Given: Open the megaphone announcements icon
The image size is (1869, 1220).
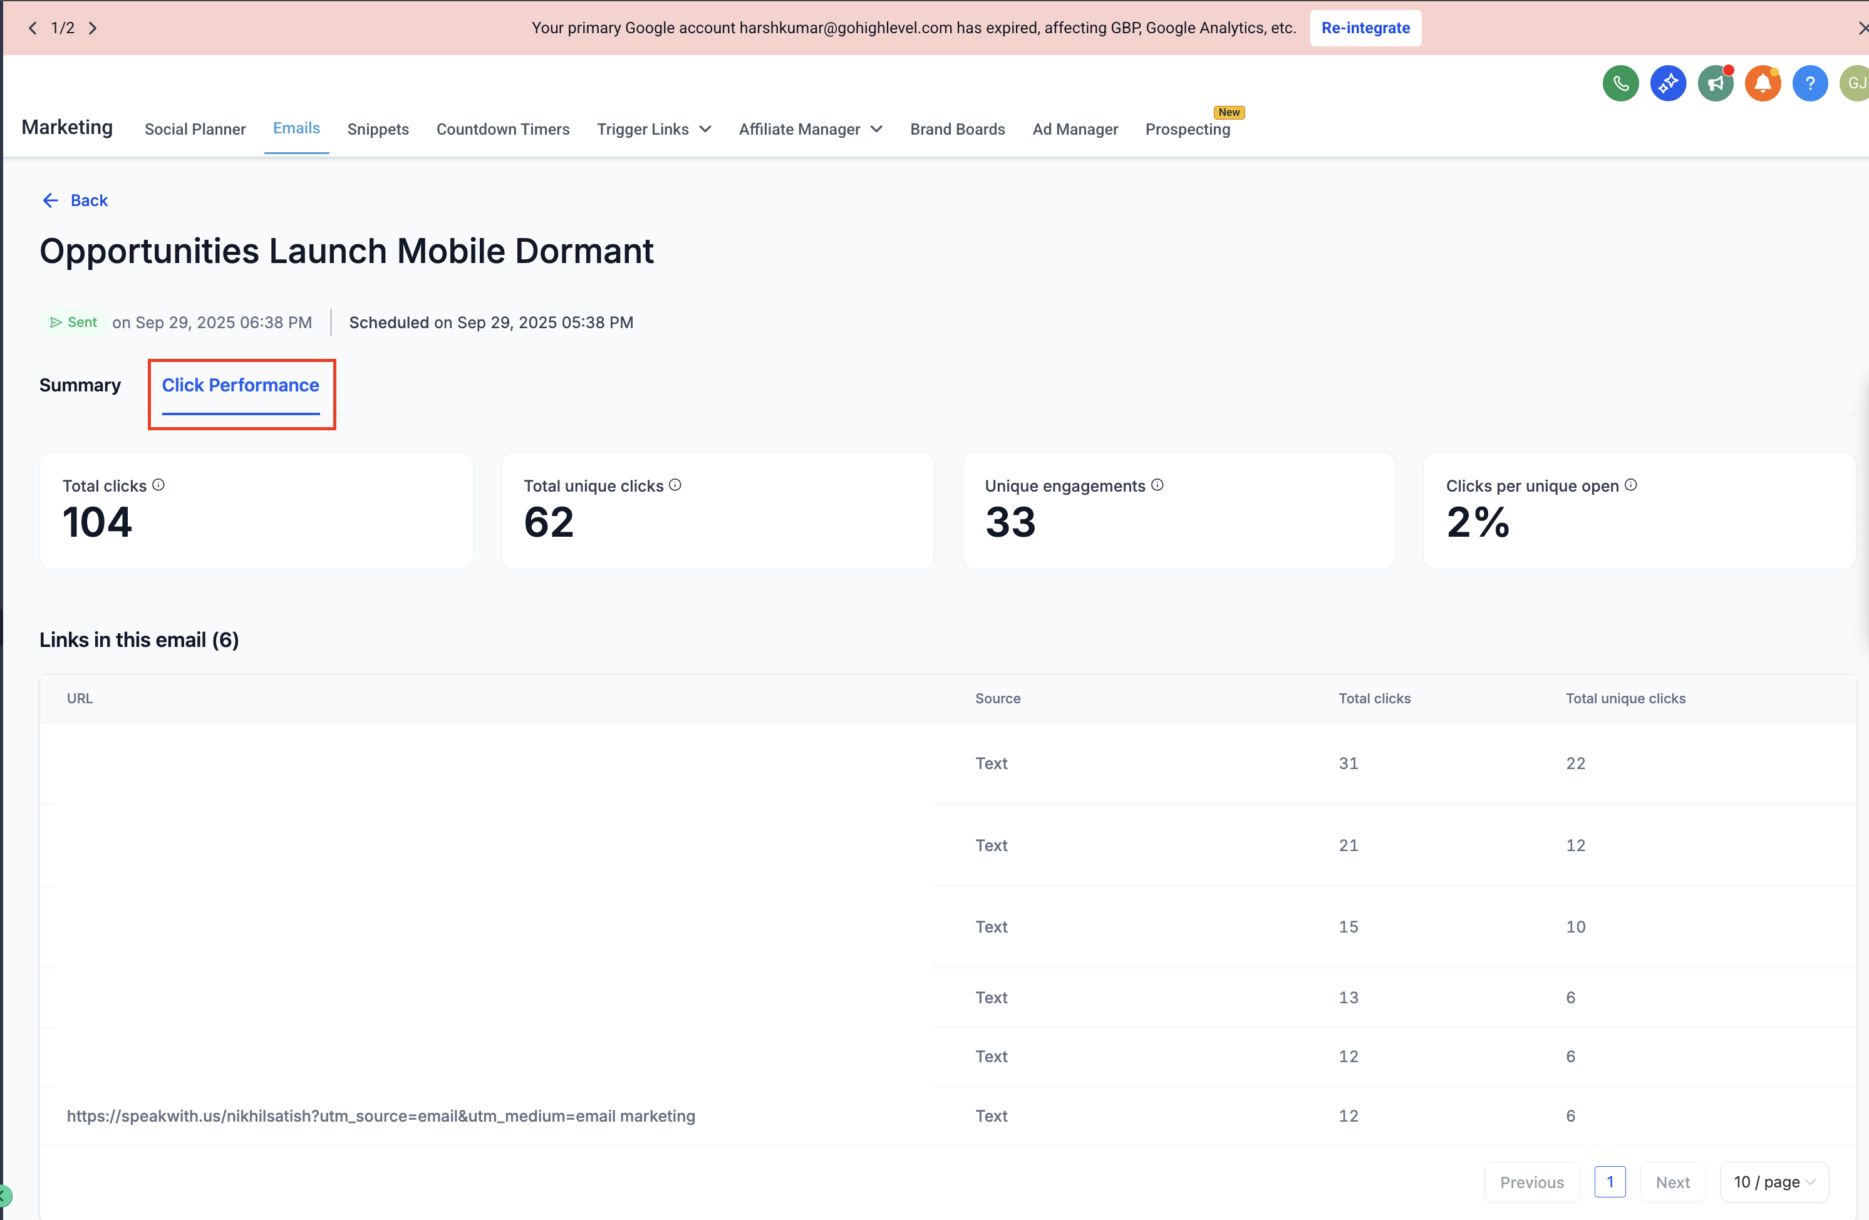Looking at the screenshot, I should [x=1715, y=83].
